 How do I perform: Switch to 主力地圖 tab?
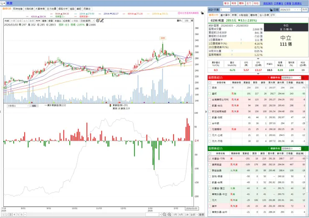[51, 9]
